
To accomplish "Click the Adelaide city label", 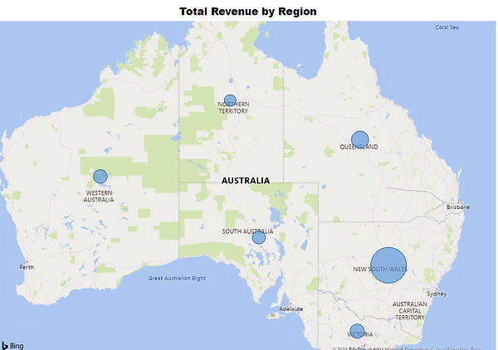I will (x=291, y=309).
